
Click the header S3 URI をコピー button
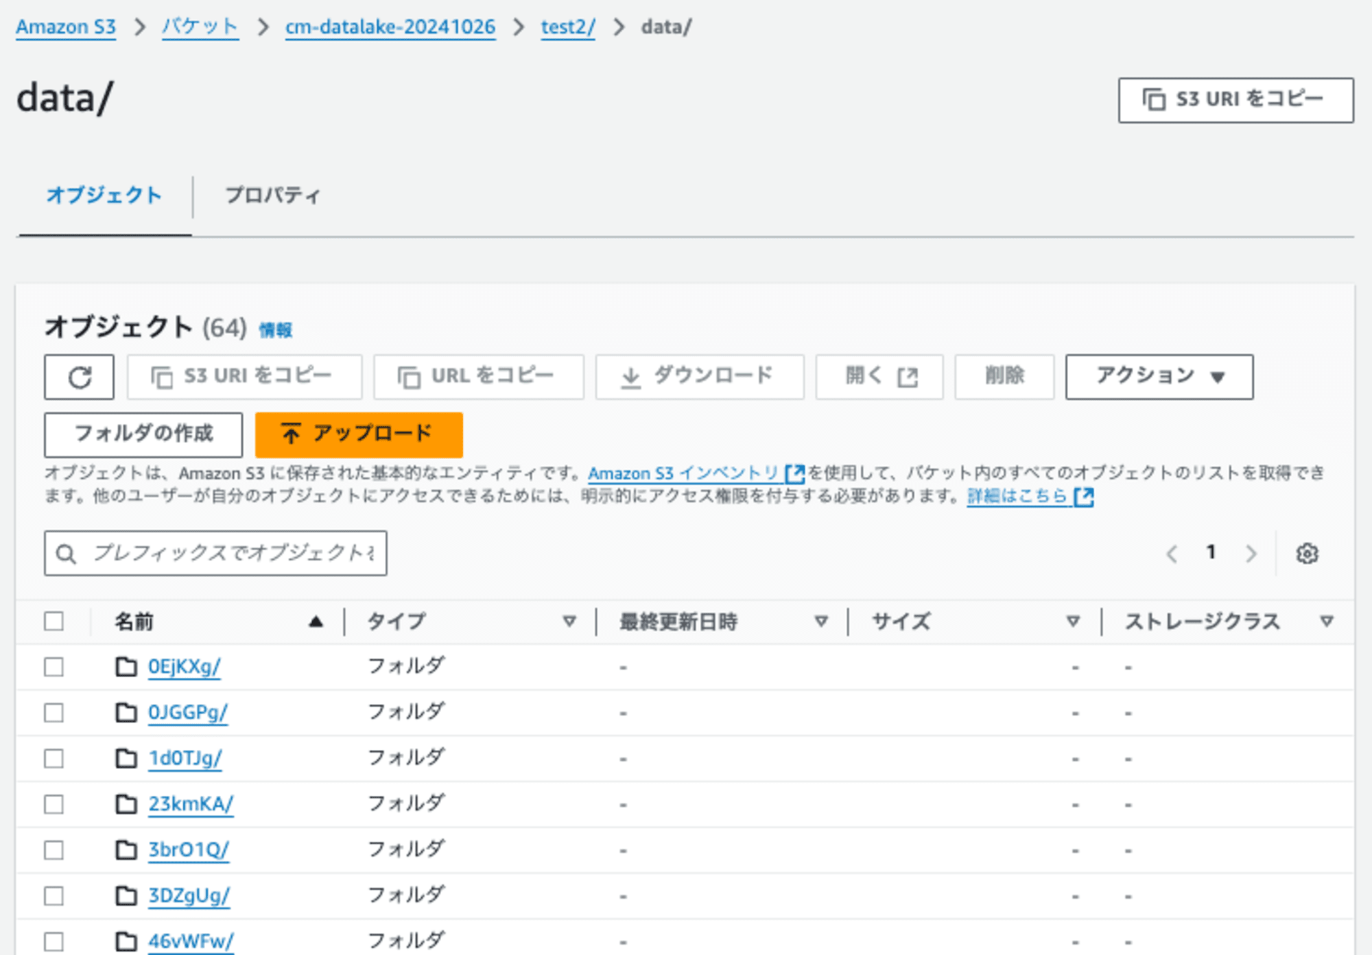1235,100
